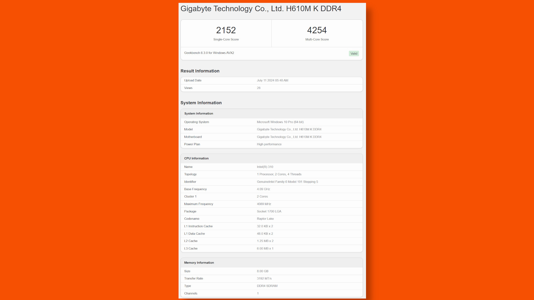Click the L1 Instruction Cache label
The height and width of the screenshot is (300, 534).
pyautogui.click(x=198, y=226)
